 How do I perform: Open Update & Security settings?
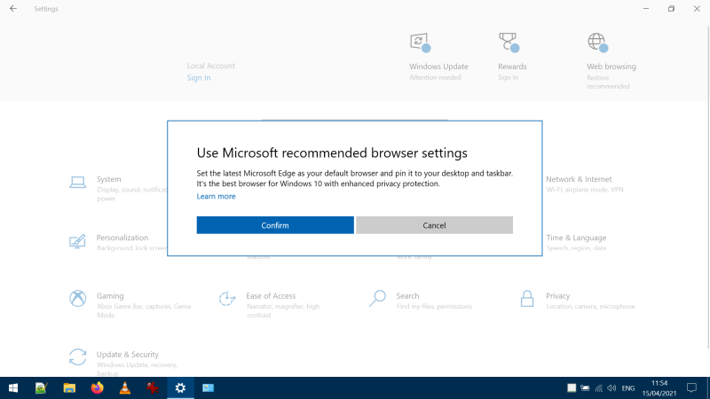coord(78,357)
